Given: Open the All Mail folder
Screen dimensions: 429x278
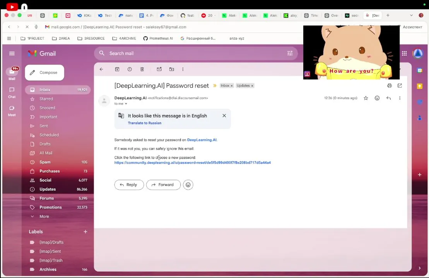Looking at the screenshot, I should coord(58,153).
